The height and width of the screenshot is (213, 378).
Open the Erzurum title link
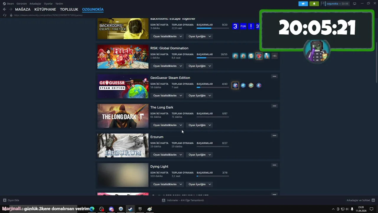(x=157, y=137)
